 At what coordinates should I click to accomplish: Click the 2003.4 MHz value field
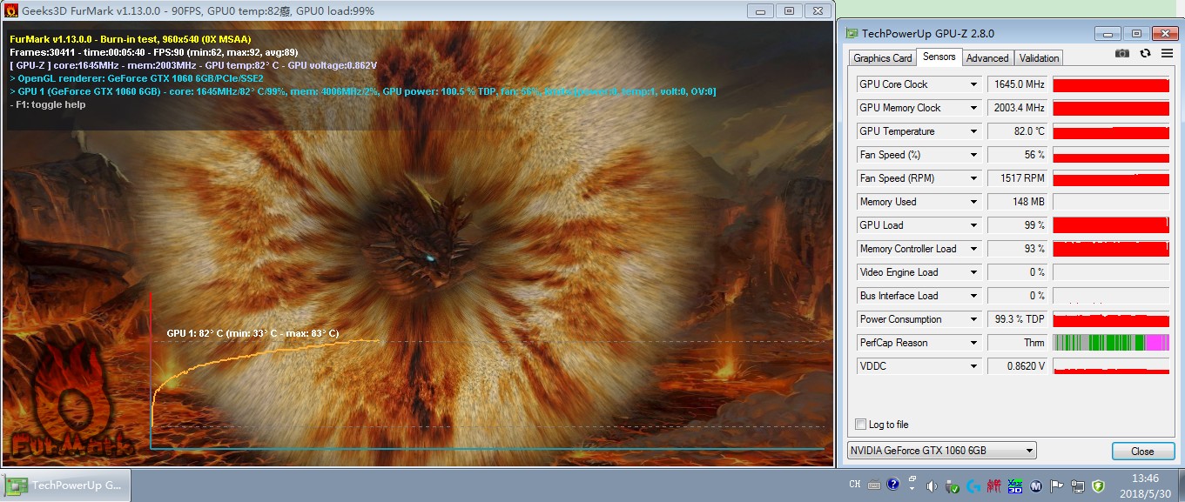click(1018, 108)
